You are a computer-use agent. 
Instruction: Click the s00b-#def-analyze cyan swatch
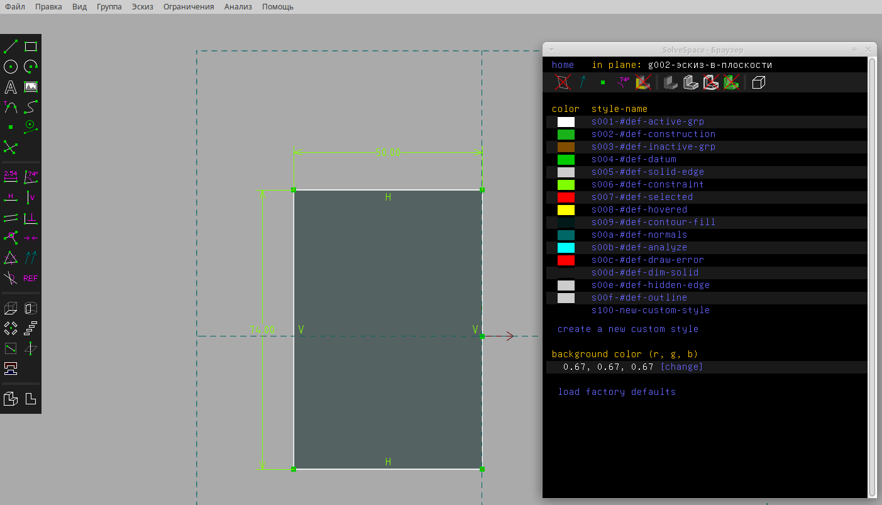(x=566, y=247)
